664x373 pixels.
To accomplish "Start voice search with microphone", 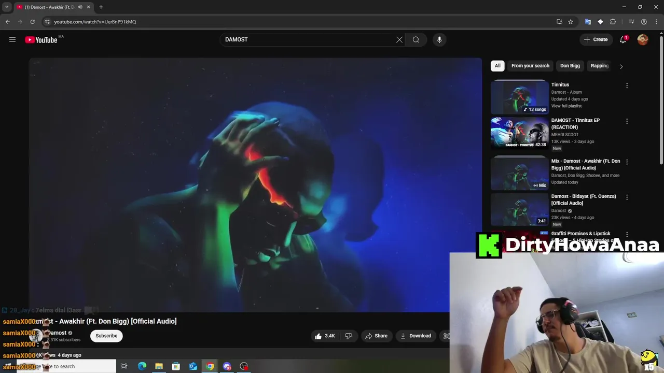I will point(439,39).
